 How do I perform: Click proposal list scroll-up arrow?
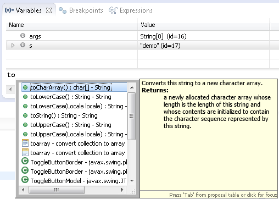132,87
